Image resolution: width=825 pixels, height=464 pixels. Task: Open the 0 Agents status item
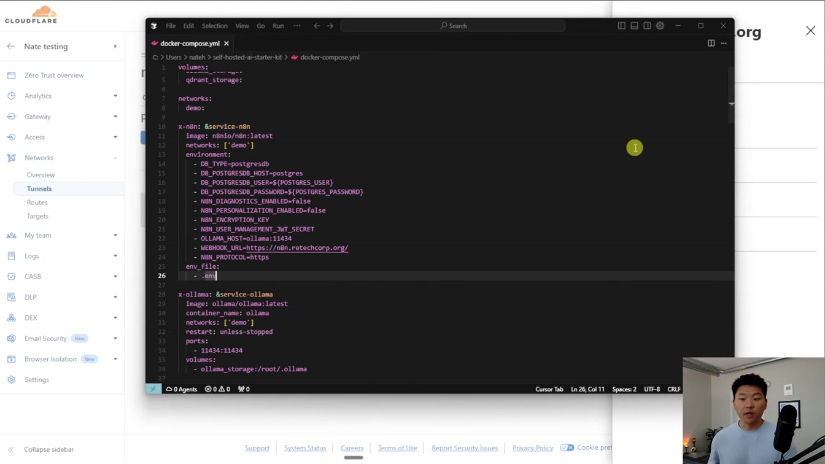pos(182,389)
